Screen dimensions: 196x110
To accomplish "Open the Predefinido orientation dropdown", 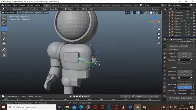I will 34,9.
